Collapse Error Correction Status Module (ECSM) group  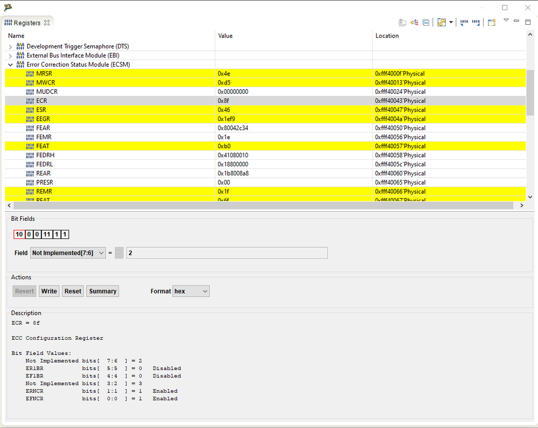pos(10,65)
